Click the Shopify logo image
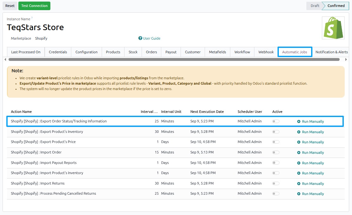 pyautogui.click(x=333, y=28)
